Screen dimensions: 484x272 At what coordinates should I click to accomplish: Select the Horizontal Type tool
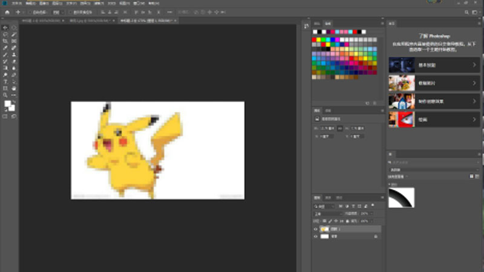tap(5, 82)
